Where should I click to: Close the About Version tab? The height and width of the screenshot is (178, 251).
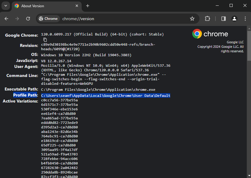(77, 6)
